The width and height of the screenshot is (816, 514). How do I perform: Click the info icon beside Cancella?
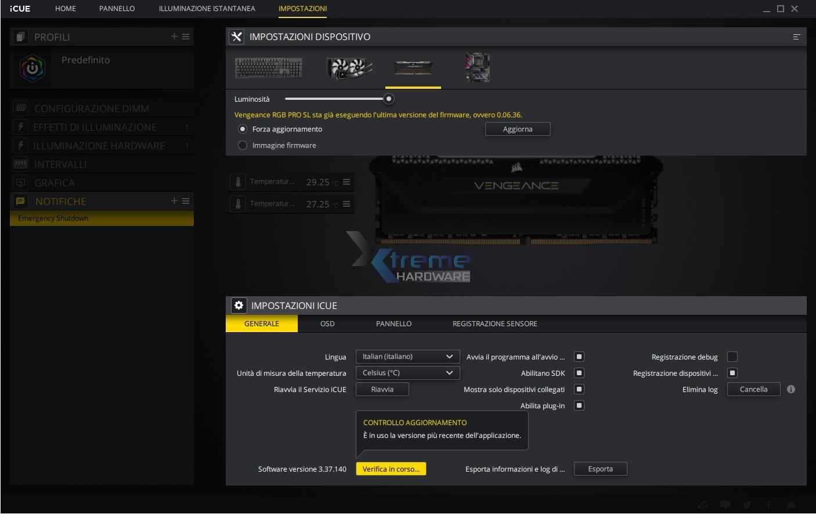(x=791, y=389)
